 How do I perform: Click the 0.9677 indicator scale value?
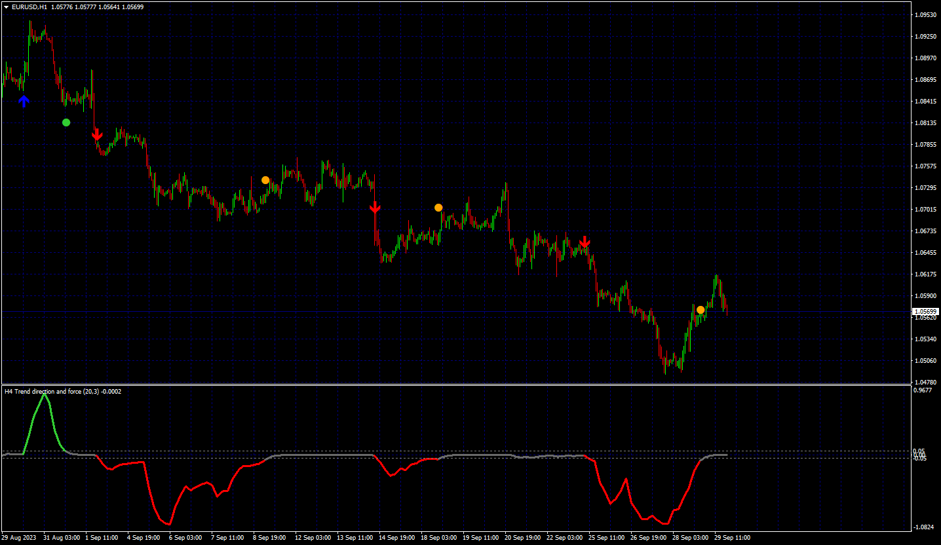pos(923,390)
